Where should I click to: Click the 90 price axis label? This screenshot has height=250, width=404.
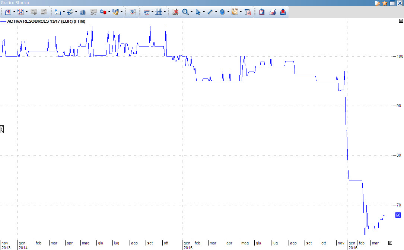[x=398, y=106]
